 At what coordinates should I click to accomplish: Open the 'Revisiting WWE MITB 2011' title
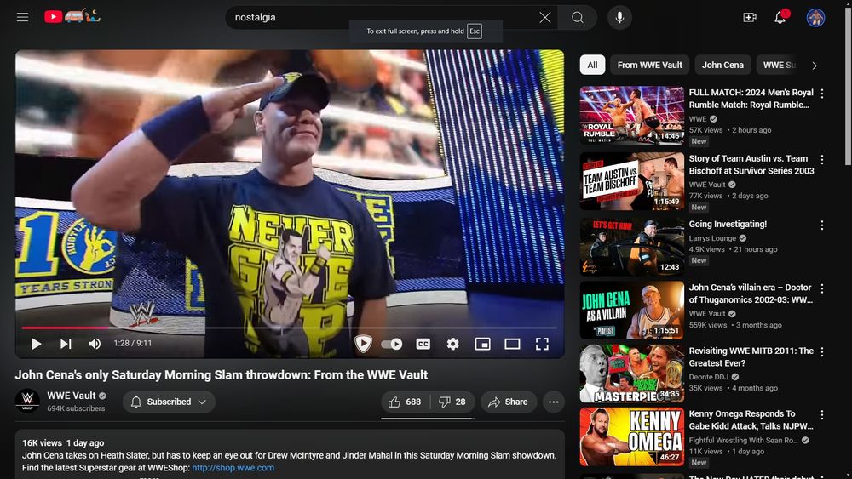(x=751, y=357)
